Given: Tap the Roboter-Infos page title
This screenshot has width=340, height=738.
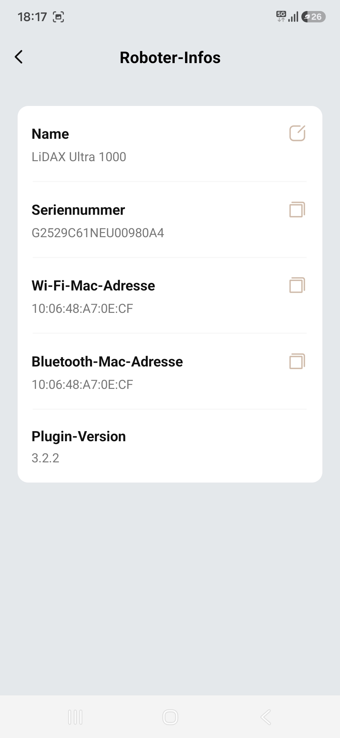Looking at the screenshot, I should 170,57.
